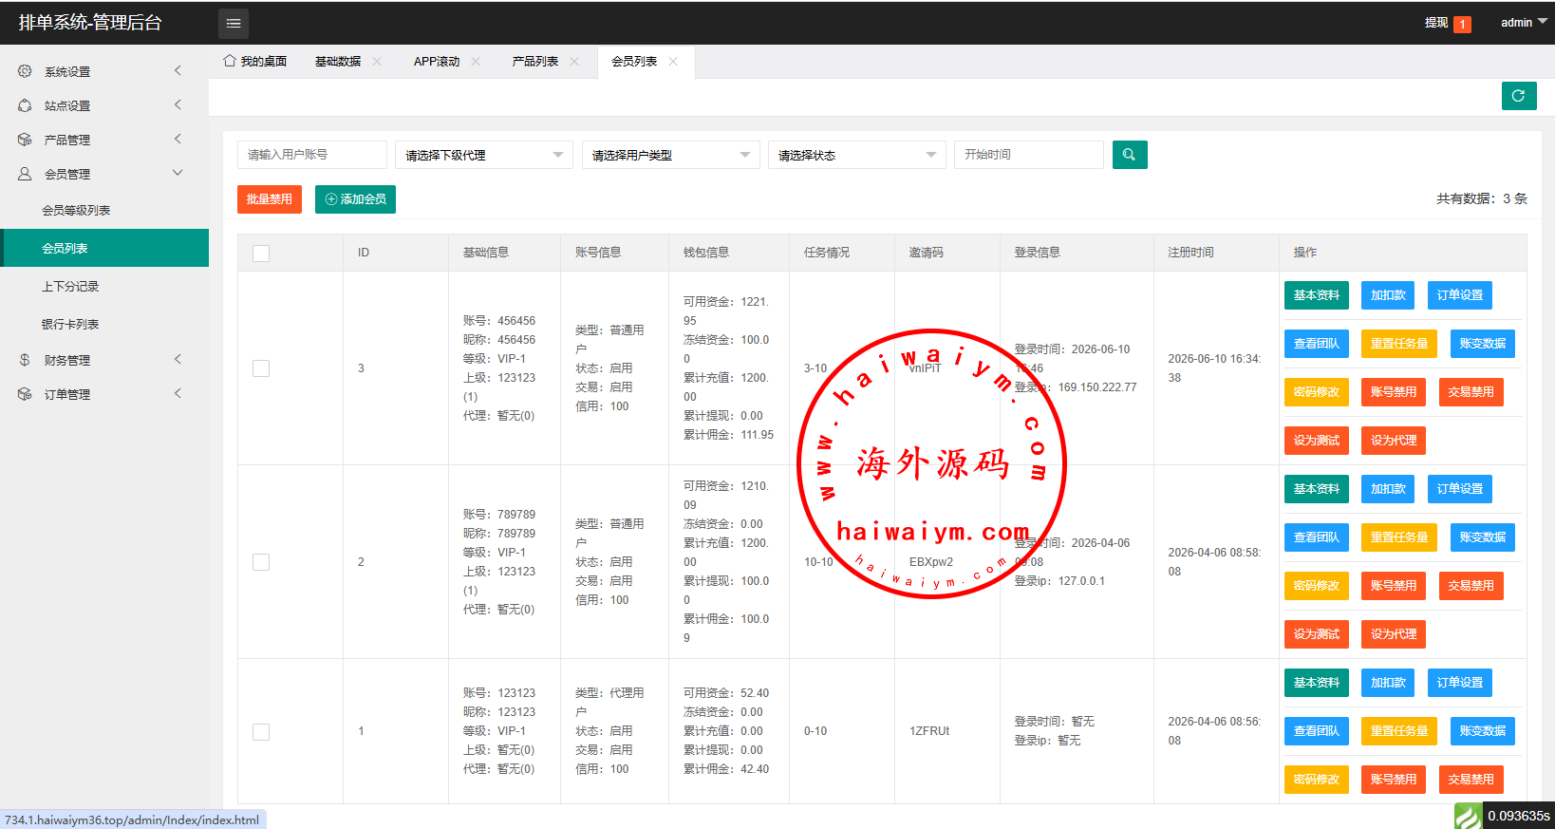Click 交易禁用 for account 123123
The height and width of the screenshot is (829, 1555).
pos(1471,780)
